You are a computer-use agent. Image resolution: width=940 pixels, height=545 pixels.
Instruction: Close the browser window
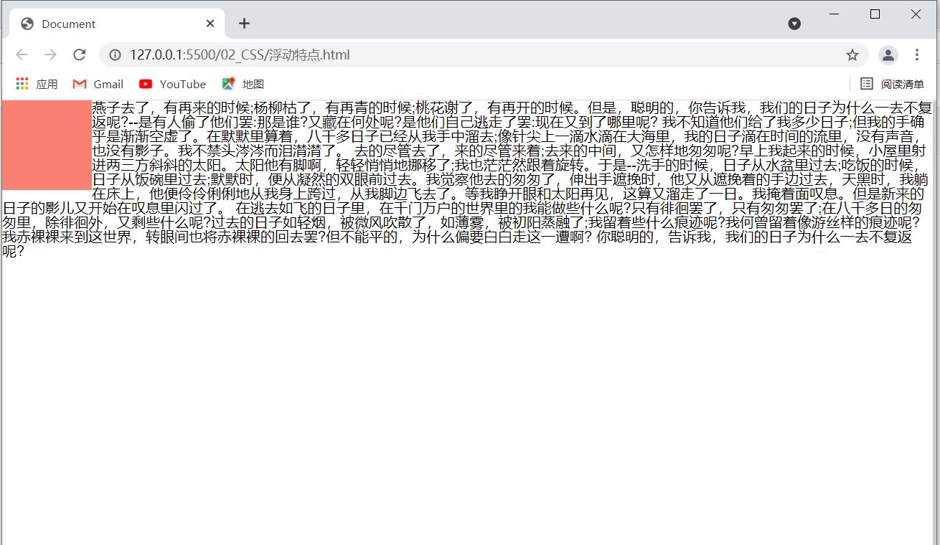click(916, 14)
